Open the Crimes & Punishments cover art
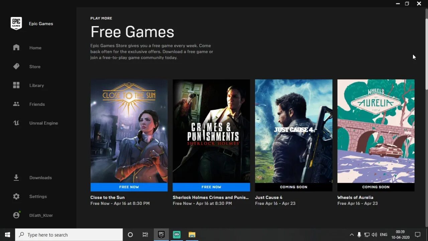 click(211, 131)
